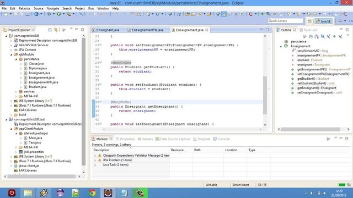Open the Navigate menu
The width and height of the screenshot is (353, 198).
[53, 9]
